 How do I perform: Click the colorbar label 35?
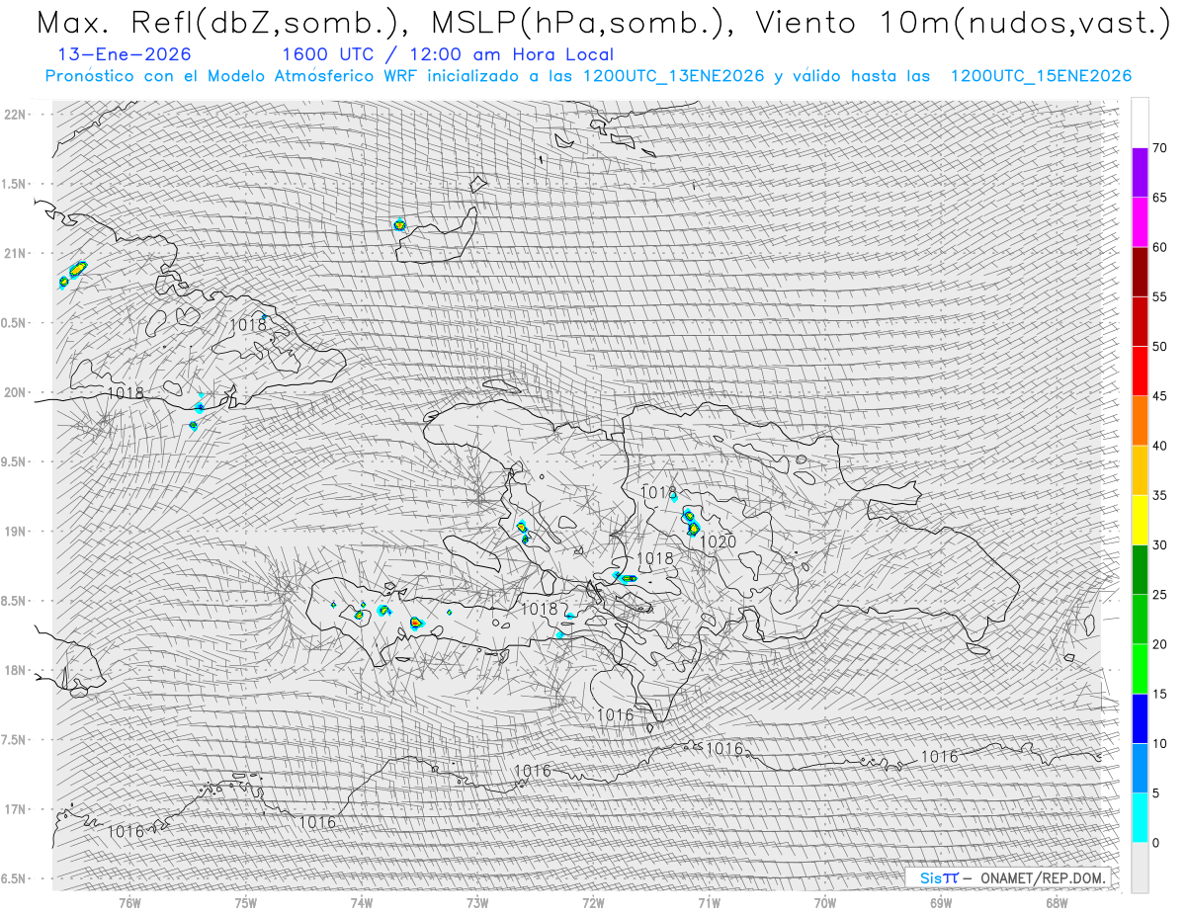pos(1159,495)
